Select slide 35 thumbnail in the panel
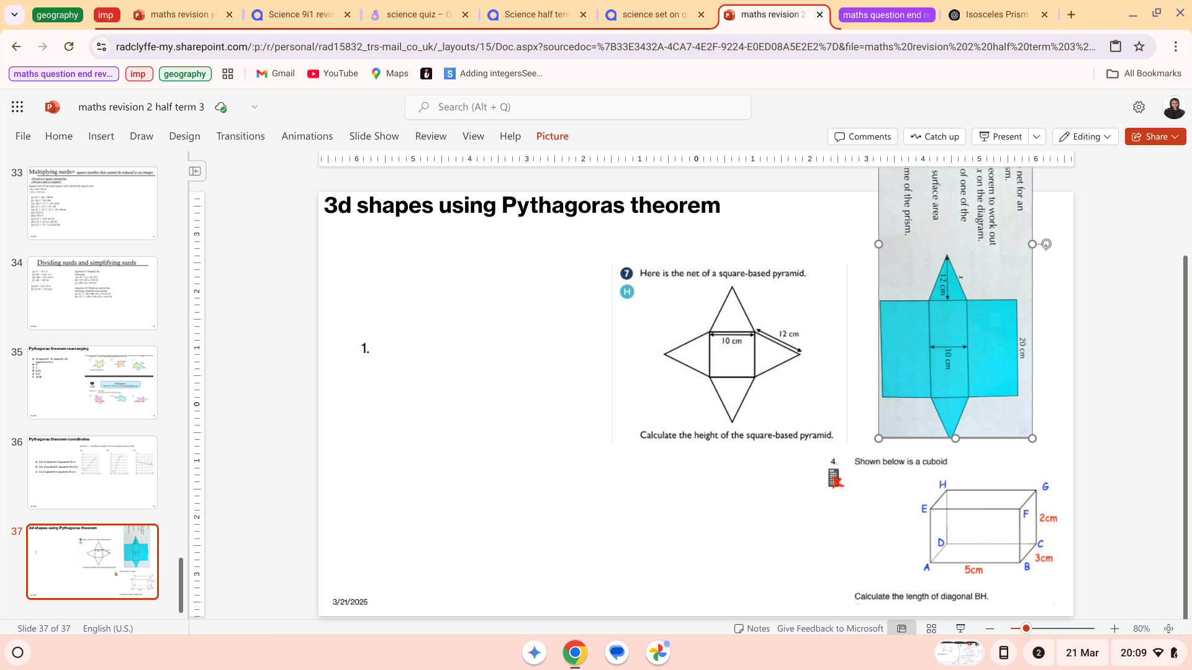The width and height of the screenshot is (1192, 670). (92, 382)
